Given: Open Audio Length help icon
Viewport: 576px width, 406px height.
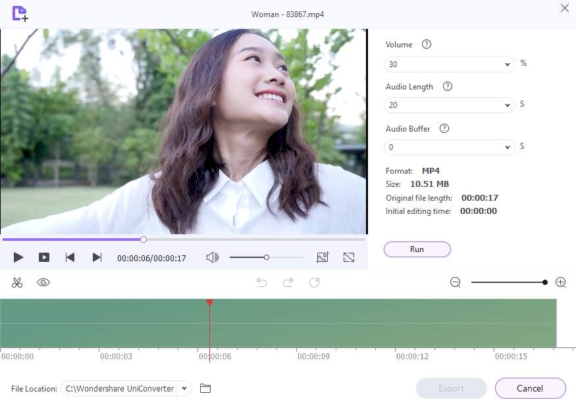Looking at the screenshot, I should (x=447, y=87).
